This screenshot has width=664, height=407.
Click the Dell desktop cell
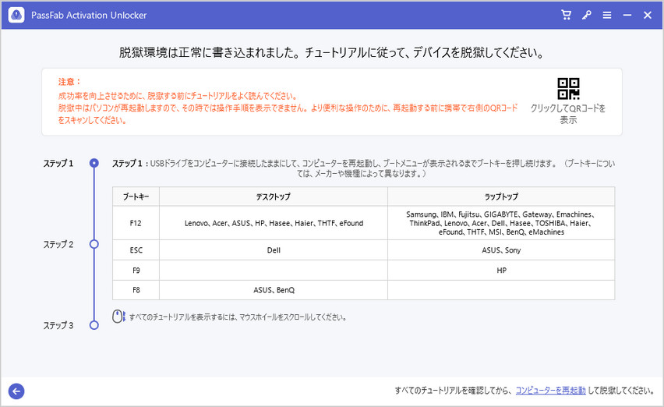pyautogui.click(x=274, y=250)
